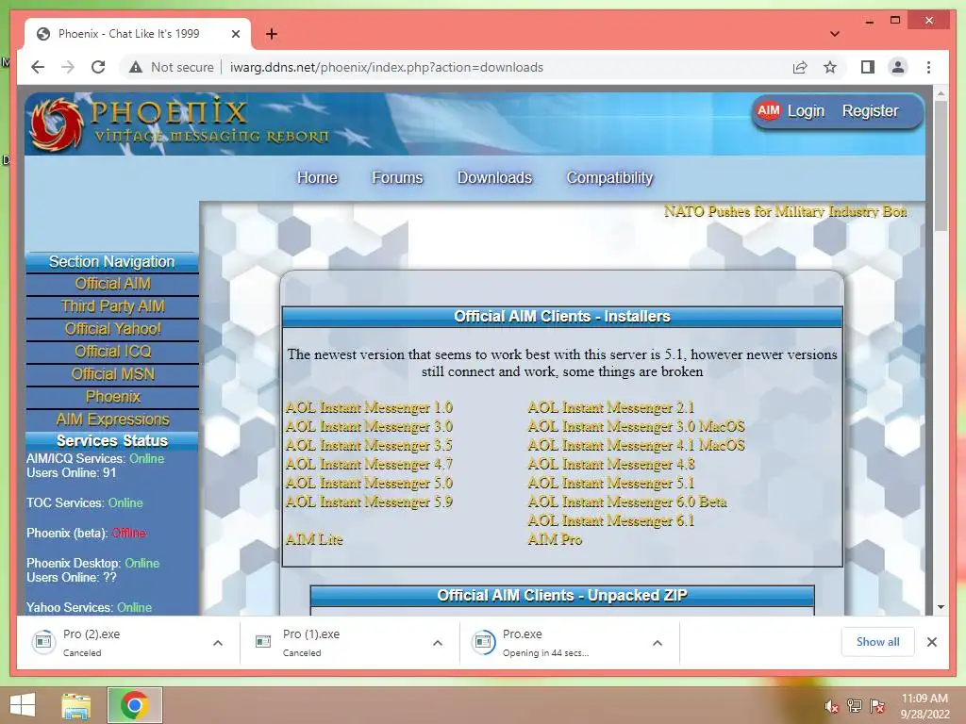Download AOL Instant Messenger 1.0

(x=369, y=407)
